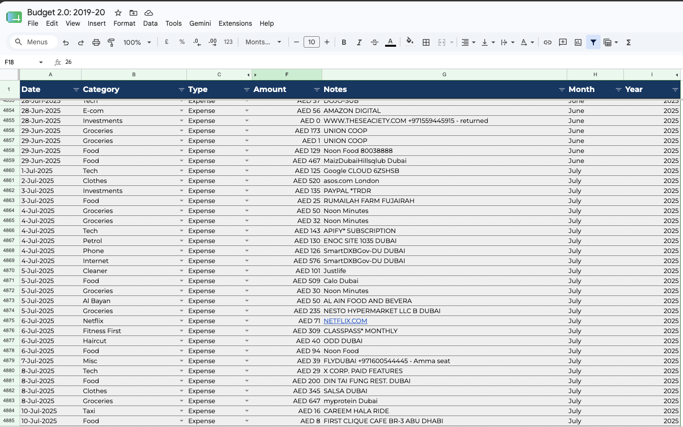Open the Extensions menu

[x=235, y=23]
